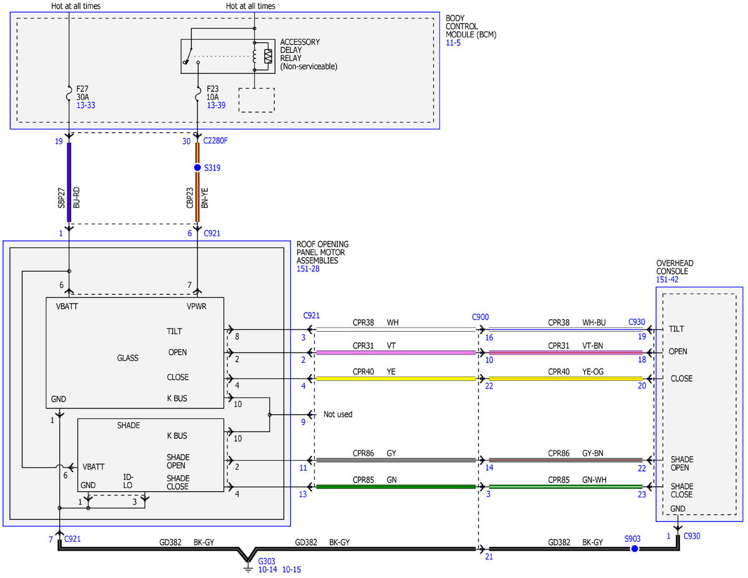
Task: Follow fuse F23 reference 13-39
Action: (x=216, y=105)
